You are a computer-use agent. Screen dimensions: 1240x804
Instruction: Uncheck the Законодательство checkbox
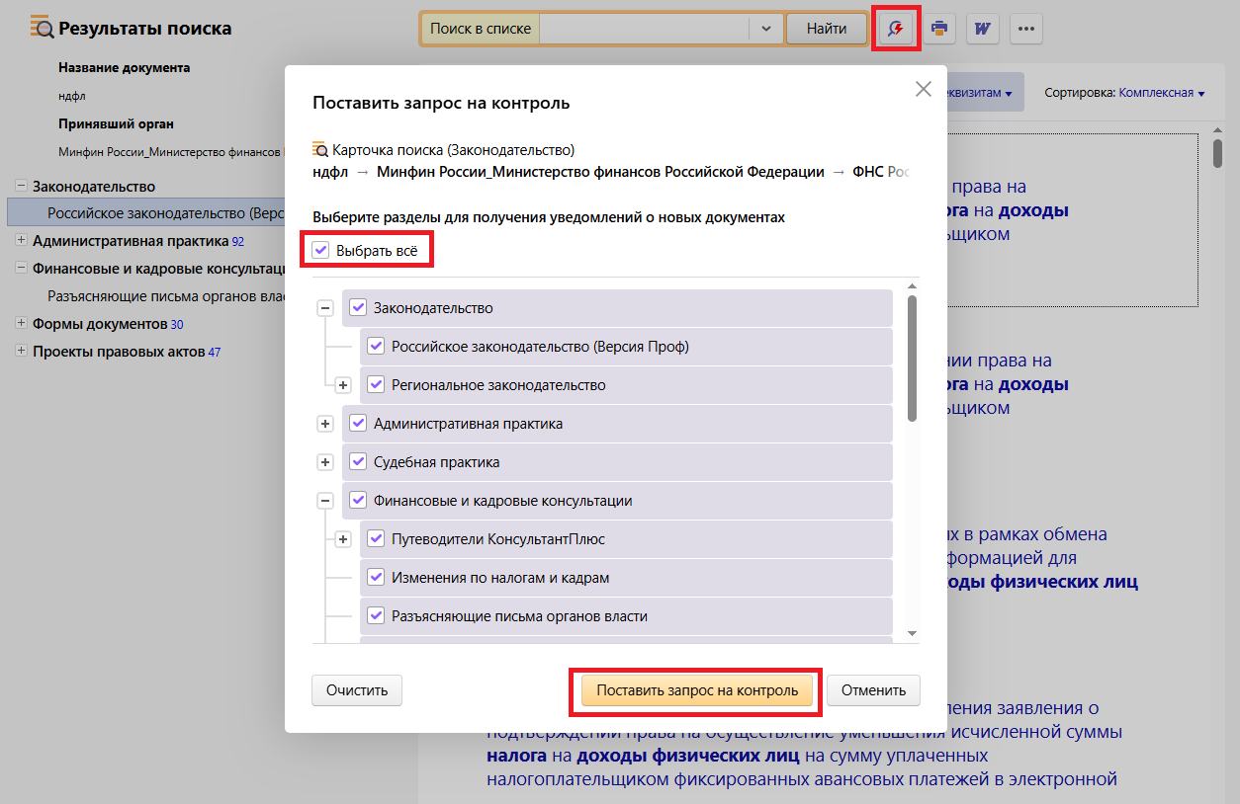pos(358,308)
